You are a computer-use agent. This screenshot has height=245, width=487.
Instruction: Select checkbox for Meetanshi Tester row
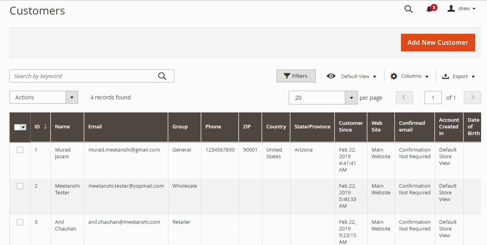(20, 186)
